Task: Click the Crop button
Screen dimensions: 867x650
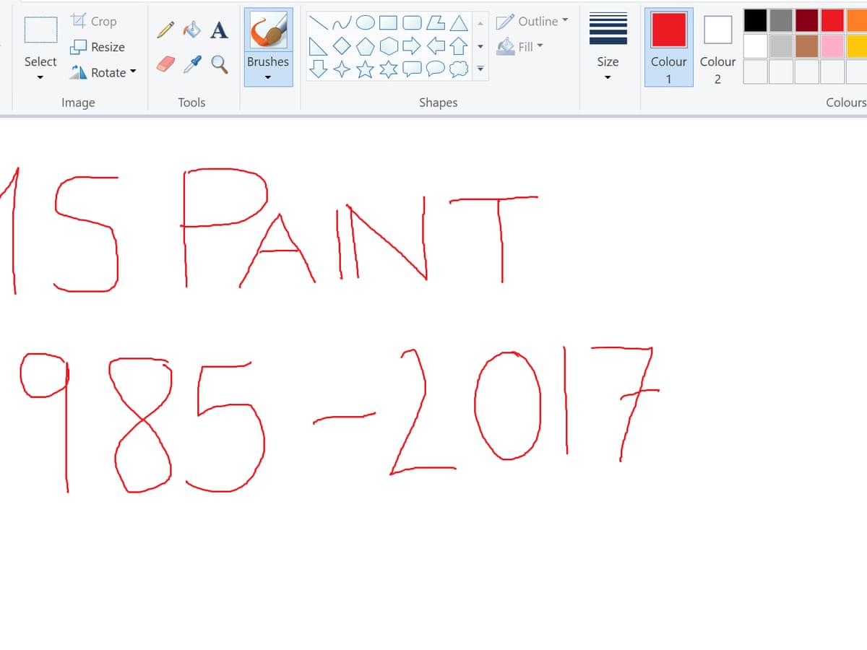Action: [95, 22]
